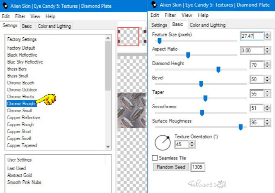Image resolution: width=275 pixels, height=193 pixels.
Task: Click the Aspect Ratio value field
Action: coord(252,50)
